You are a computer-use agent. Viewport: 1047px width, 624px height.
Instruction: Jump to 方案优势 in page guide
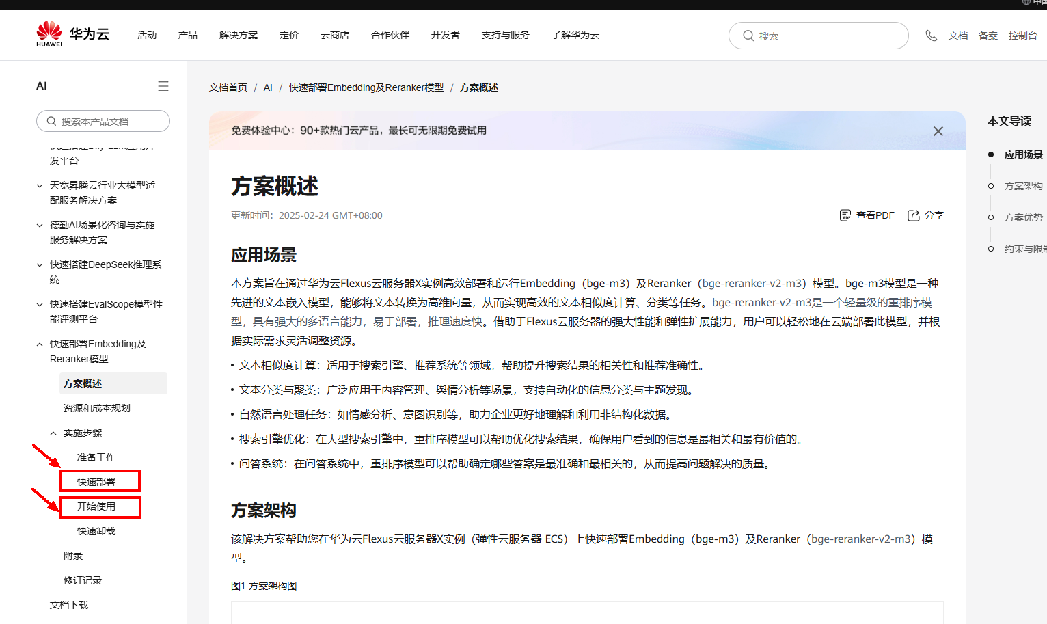point(1024,217)
